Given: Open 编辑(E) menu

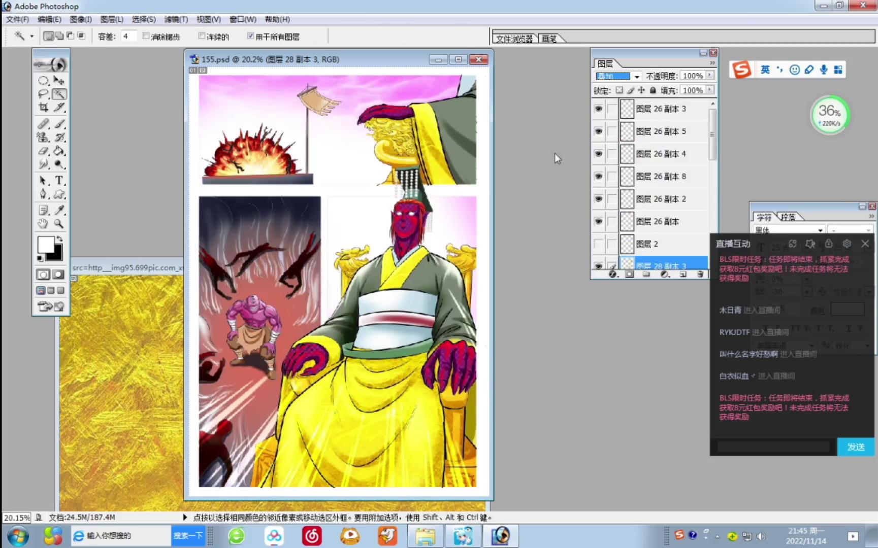Looking at the screenshot, I should 49,19.
